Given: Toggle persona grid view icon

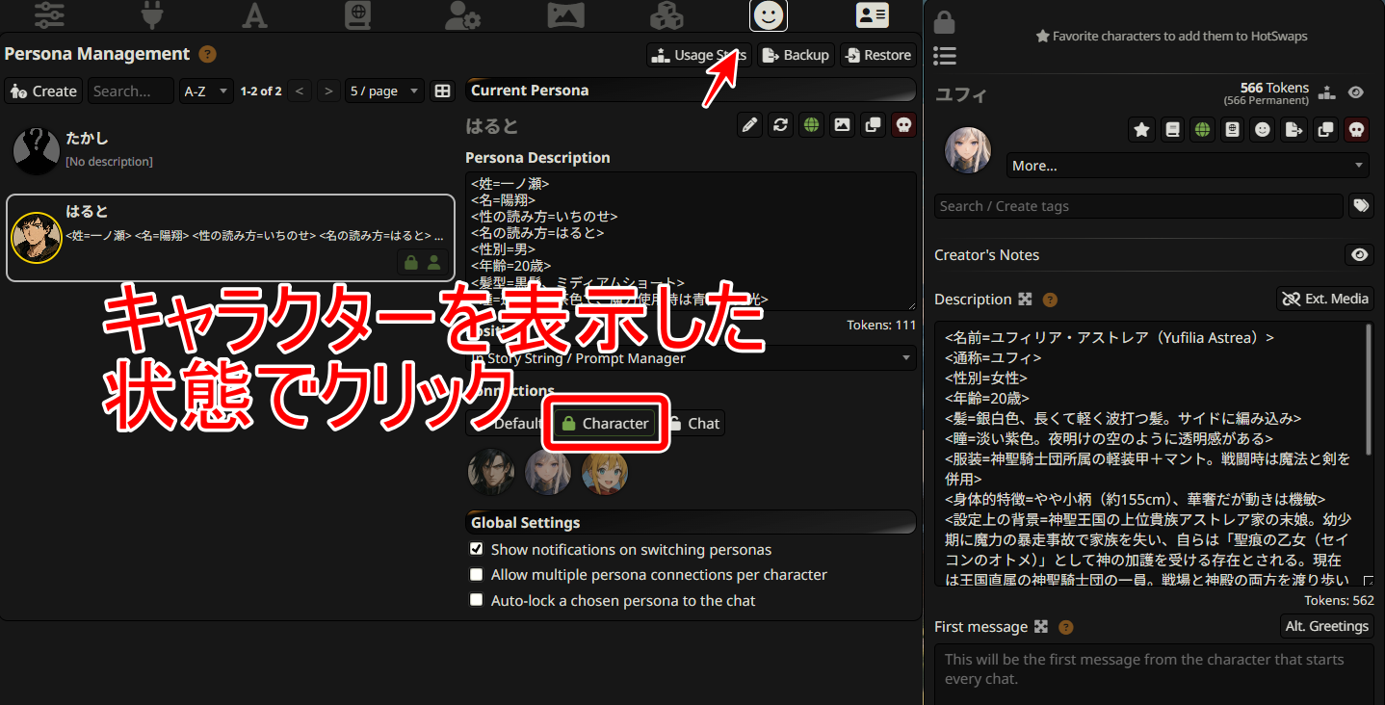Looking at the screenshot, I should click(x=442, y=91).
